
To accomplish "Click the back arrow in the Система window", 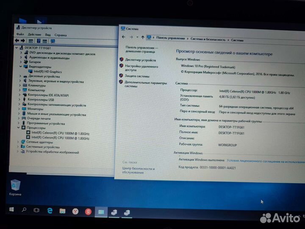I will click(x=124, y=37).
